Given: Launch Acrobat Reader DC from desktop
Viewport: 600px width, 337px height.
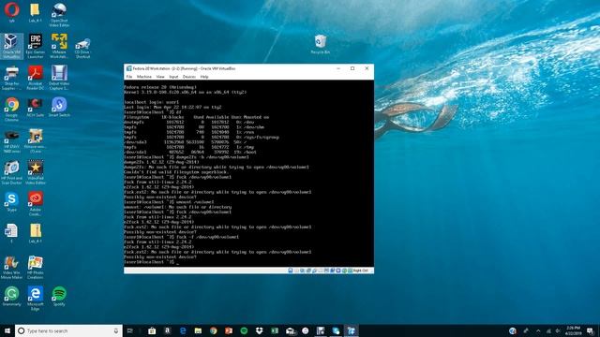Looking at the screenshot, I should pyautogui.click(x=36, y=78).
